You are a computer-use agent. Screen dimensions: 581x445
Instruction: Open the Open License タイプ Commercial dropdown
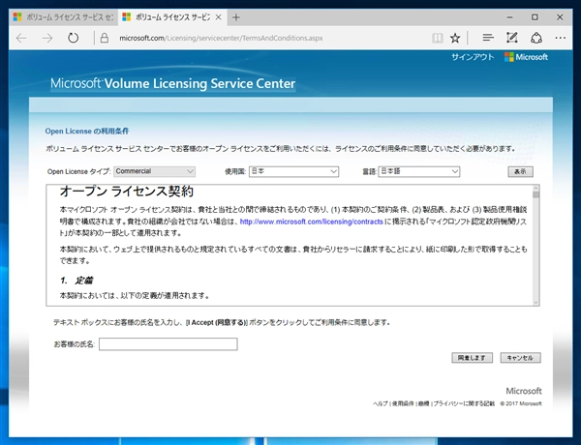[154, 171]
